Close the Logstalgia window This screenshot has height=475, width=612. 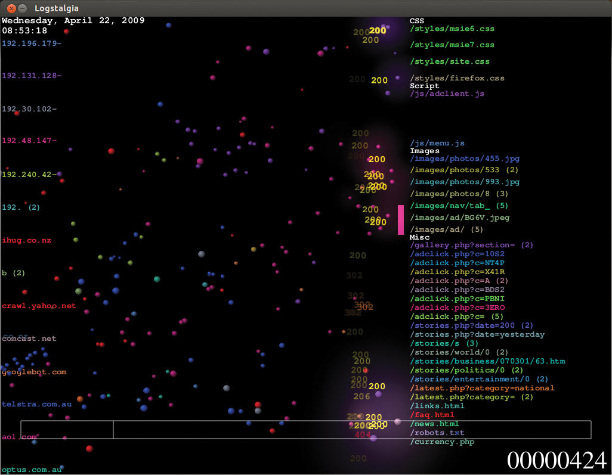(x=11, y=8)
